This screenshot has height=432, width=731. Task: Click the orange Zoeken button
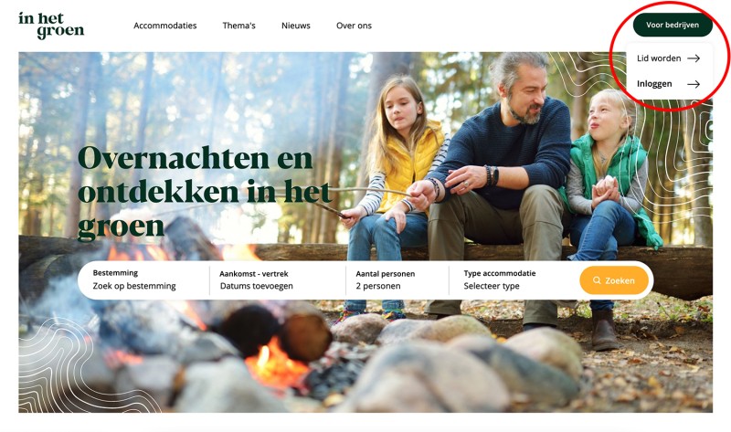pos(614,280)
